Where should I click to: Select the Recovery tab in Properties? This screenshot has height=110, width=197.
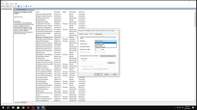[x=91, y=34]
